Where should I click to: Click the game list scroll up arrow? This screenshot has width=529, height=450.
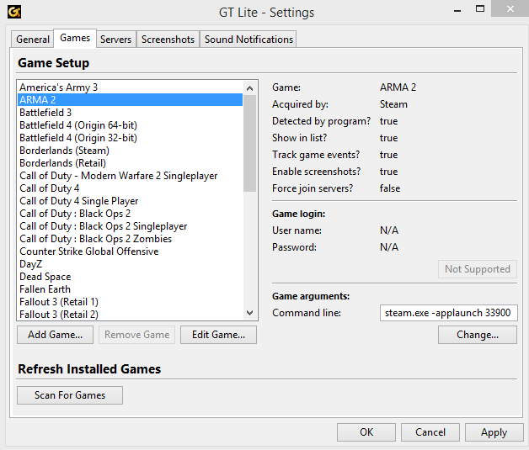click(249, 88)
